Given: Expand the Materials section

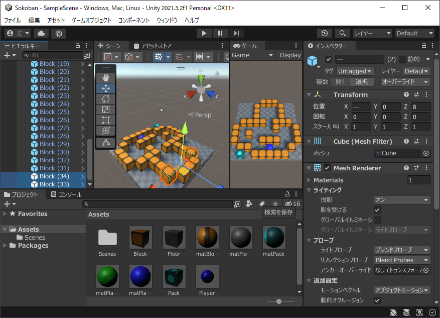Looking at the screenshot, I should click(309, 180).
